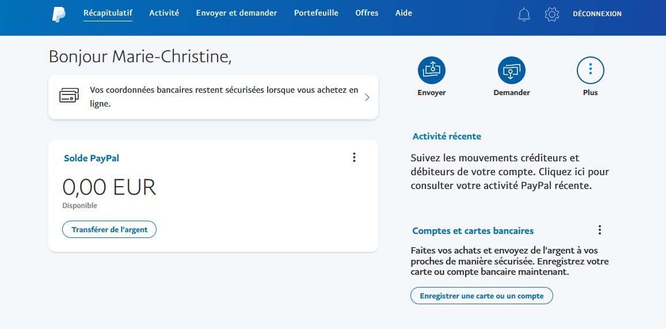Viewport: 666px width, 329px height.
Task: Click the Transférer de l'argent button
Action: (109, 229)
